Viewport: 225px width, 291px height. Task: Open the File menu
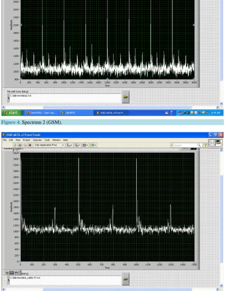point(5,140)
